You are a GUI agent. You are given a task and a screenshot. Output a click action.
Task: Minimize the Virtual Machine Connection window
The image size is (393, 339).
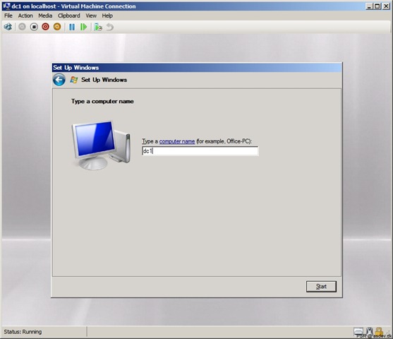click(369, 6)
